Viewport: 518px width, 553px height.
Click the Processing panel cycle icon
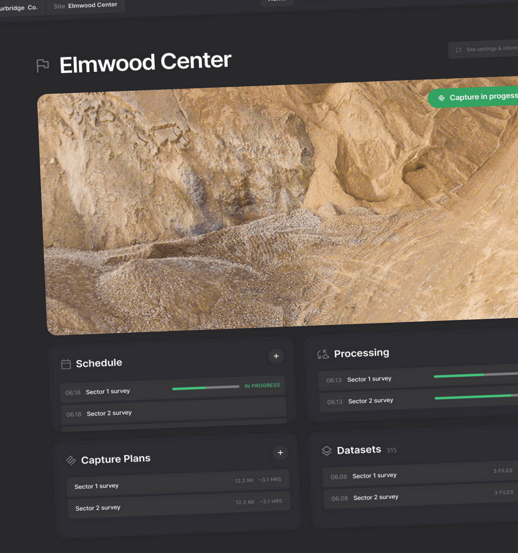[323, 354]
